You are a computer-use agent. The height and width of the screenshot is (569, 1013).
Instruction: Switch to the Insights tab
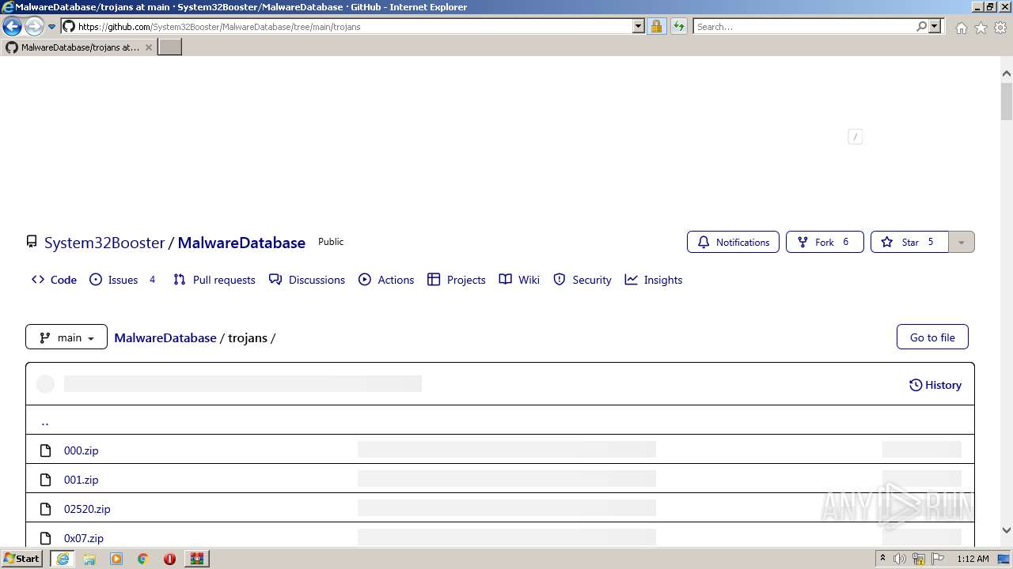tap(654, 280)
